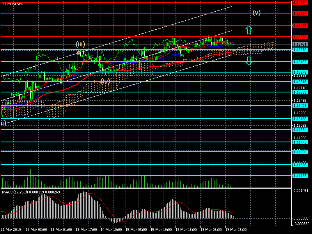Click the cyan 1.12409 price level label
This screenshot has height=234, width=312.
pyautogui.click(x=300, y=106)
